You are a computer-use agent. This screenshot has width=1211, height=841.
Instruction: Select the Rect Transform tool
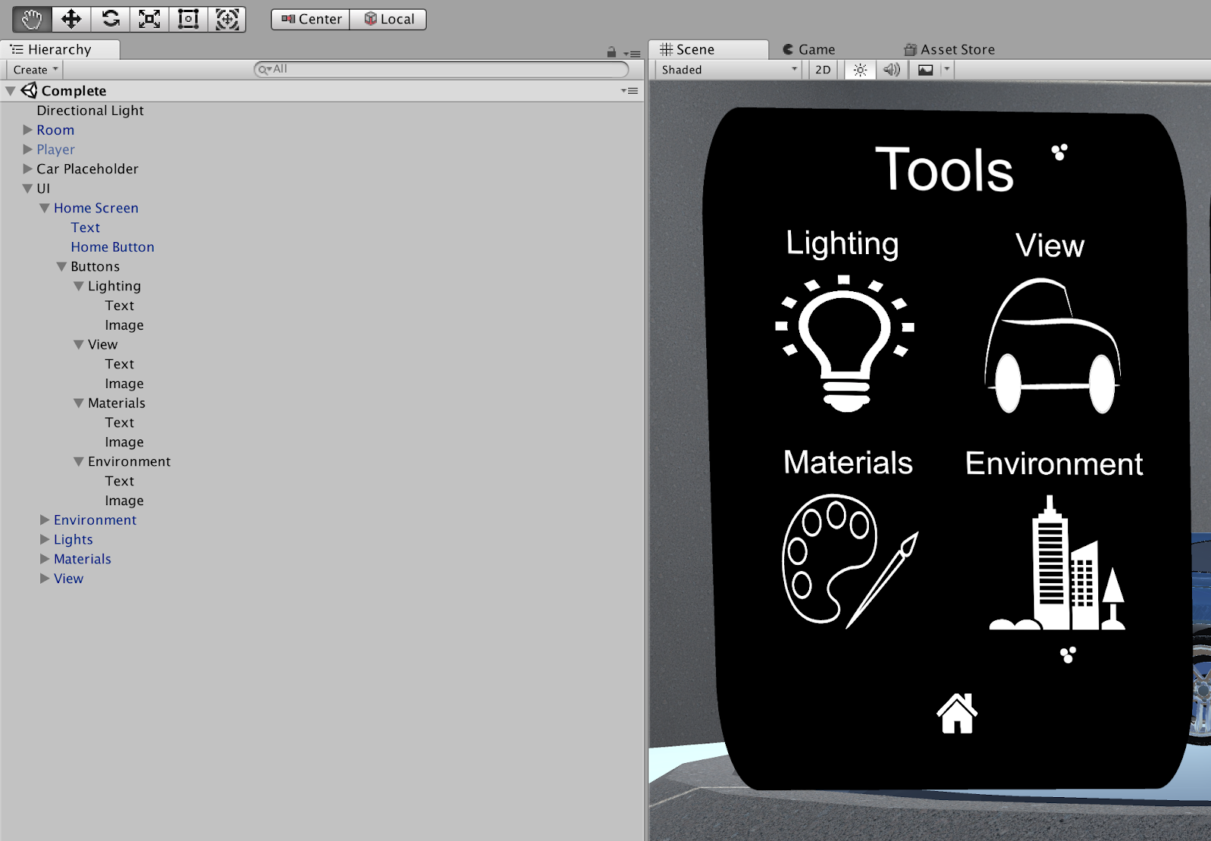tap(188, 19)
